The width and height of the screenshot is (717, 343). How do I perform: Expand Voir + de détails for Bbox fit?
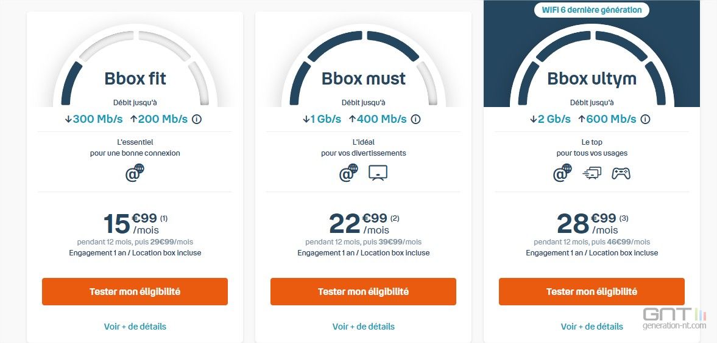135,327
